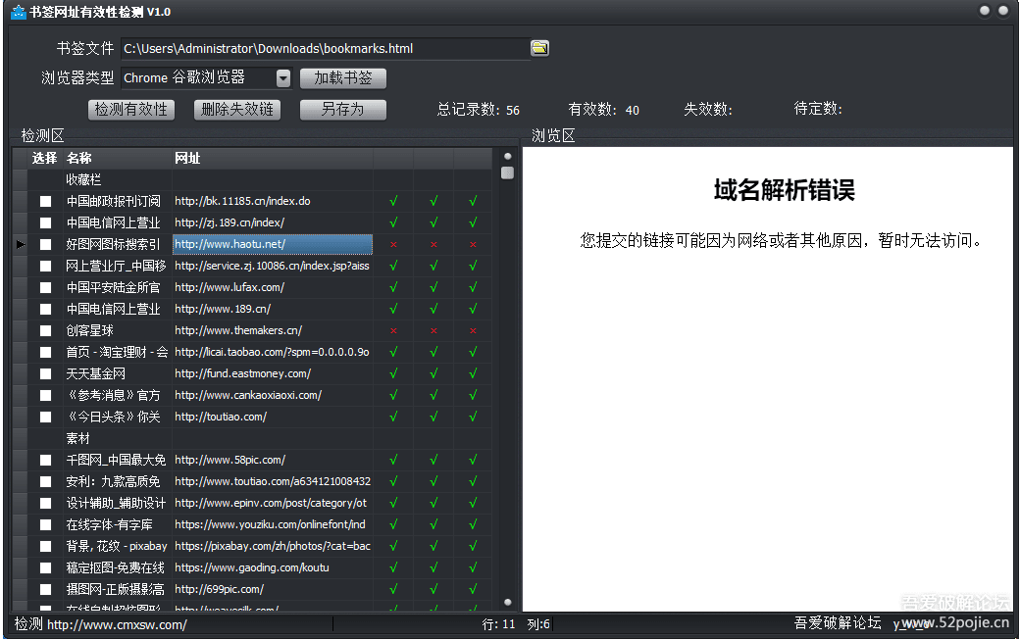Click the app logo icon in title bar
1020x640 pixels.
click(19, 12)
